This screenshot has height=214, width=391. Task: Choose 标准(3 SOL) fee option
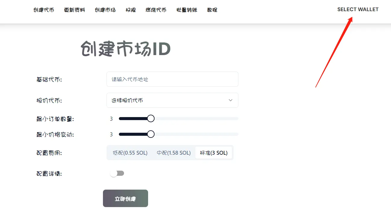click(214, 153)
